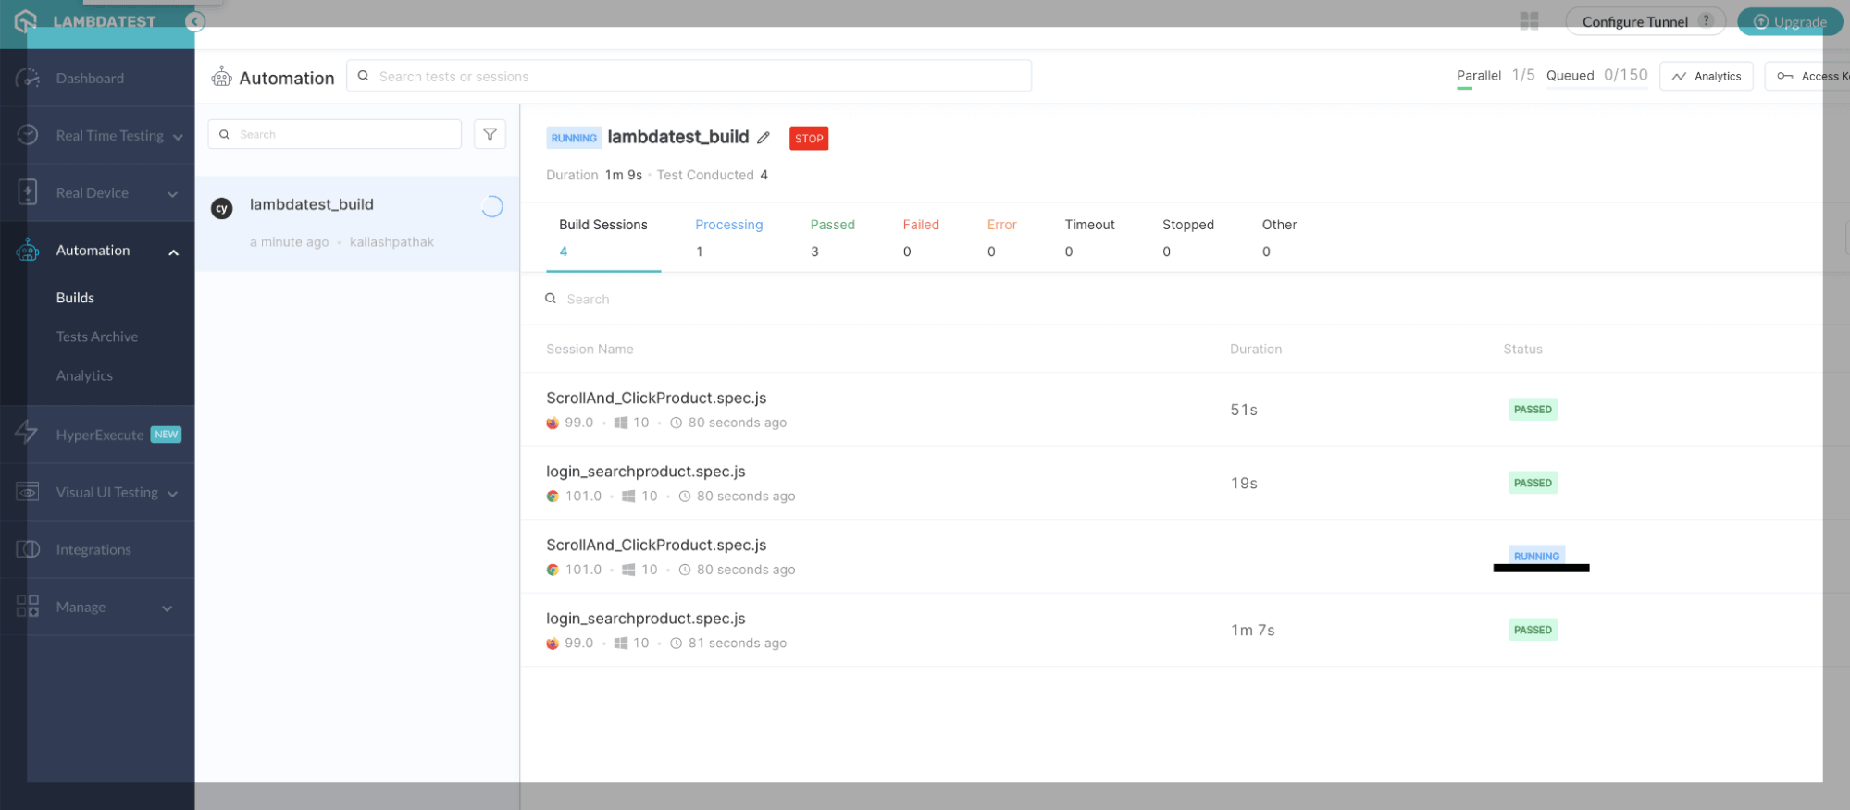The image size is (1850, 810).
Task: Focus the builds list Search field
Action: (x=335, y=134)
